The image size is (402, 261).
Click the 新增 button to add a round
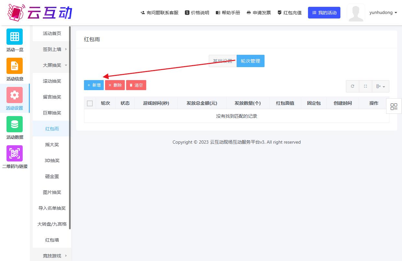pyautogui.click(x=94, y=85)
